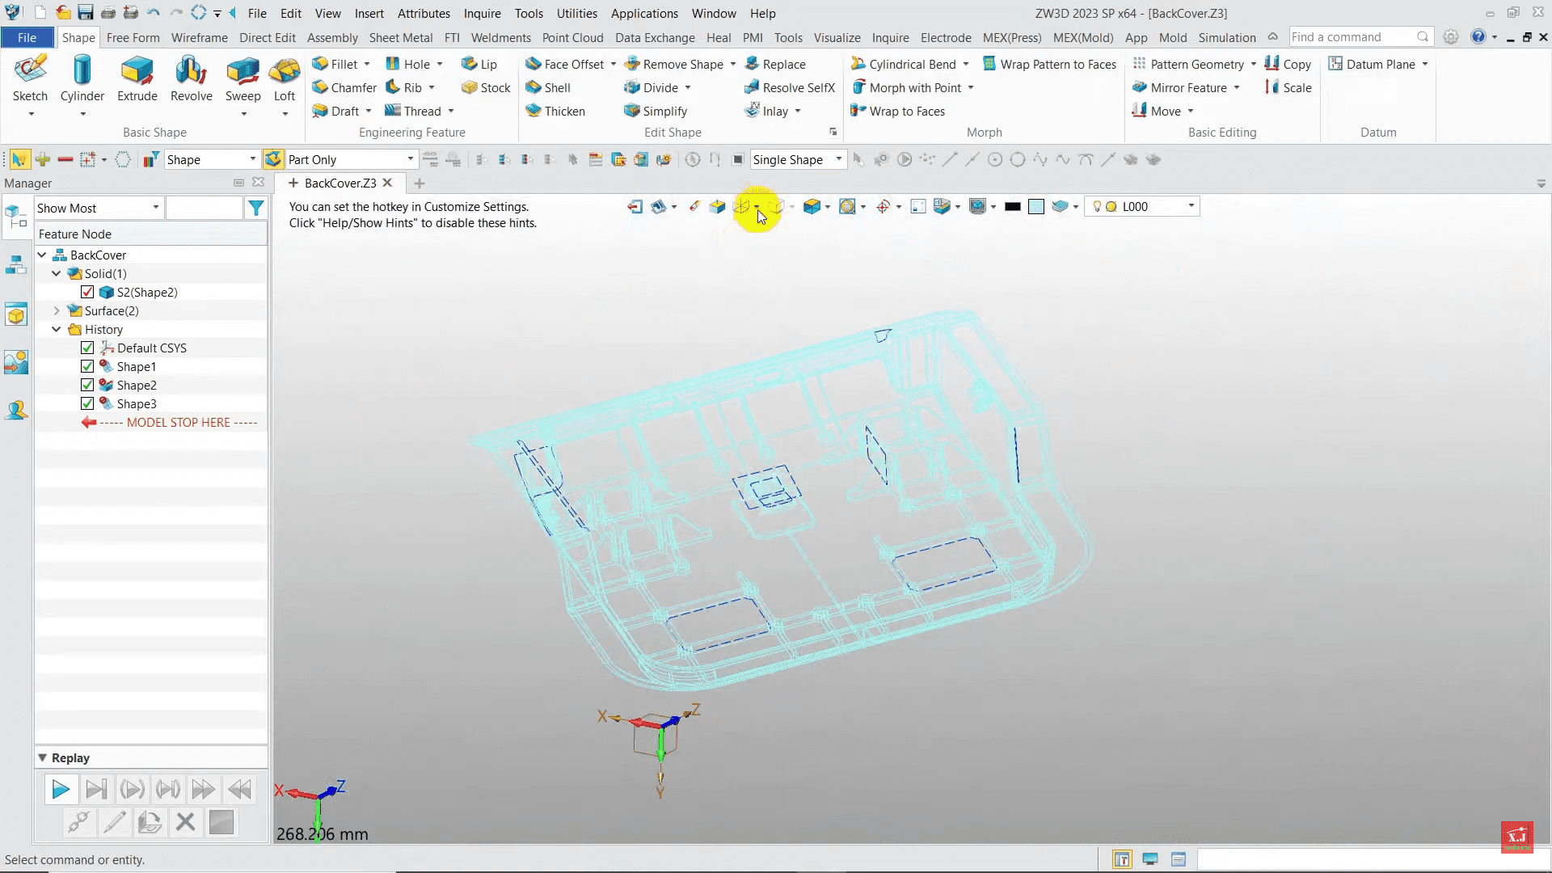Screen dimensions: 1552x873
Task: Open the L000 layer dropdown
Action: click(1191, 207)
